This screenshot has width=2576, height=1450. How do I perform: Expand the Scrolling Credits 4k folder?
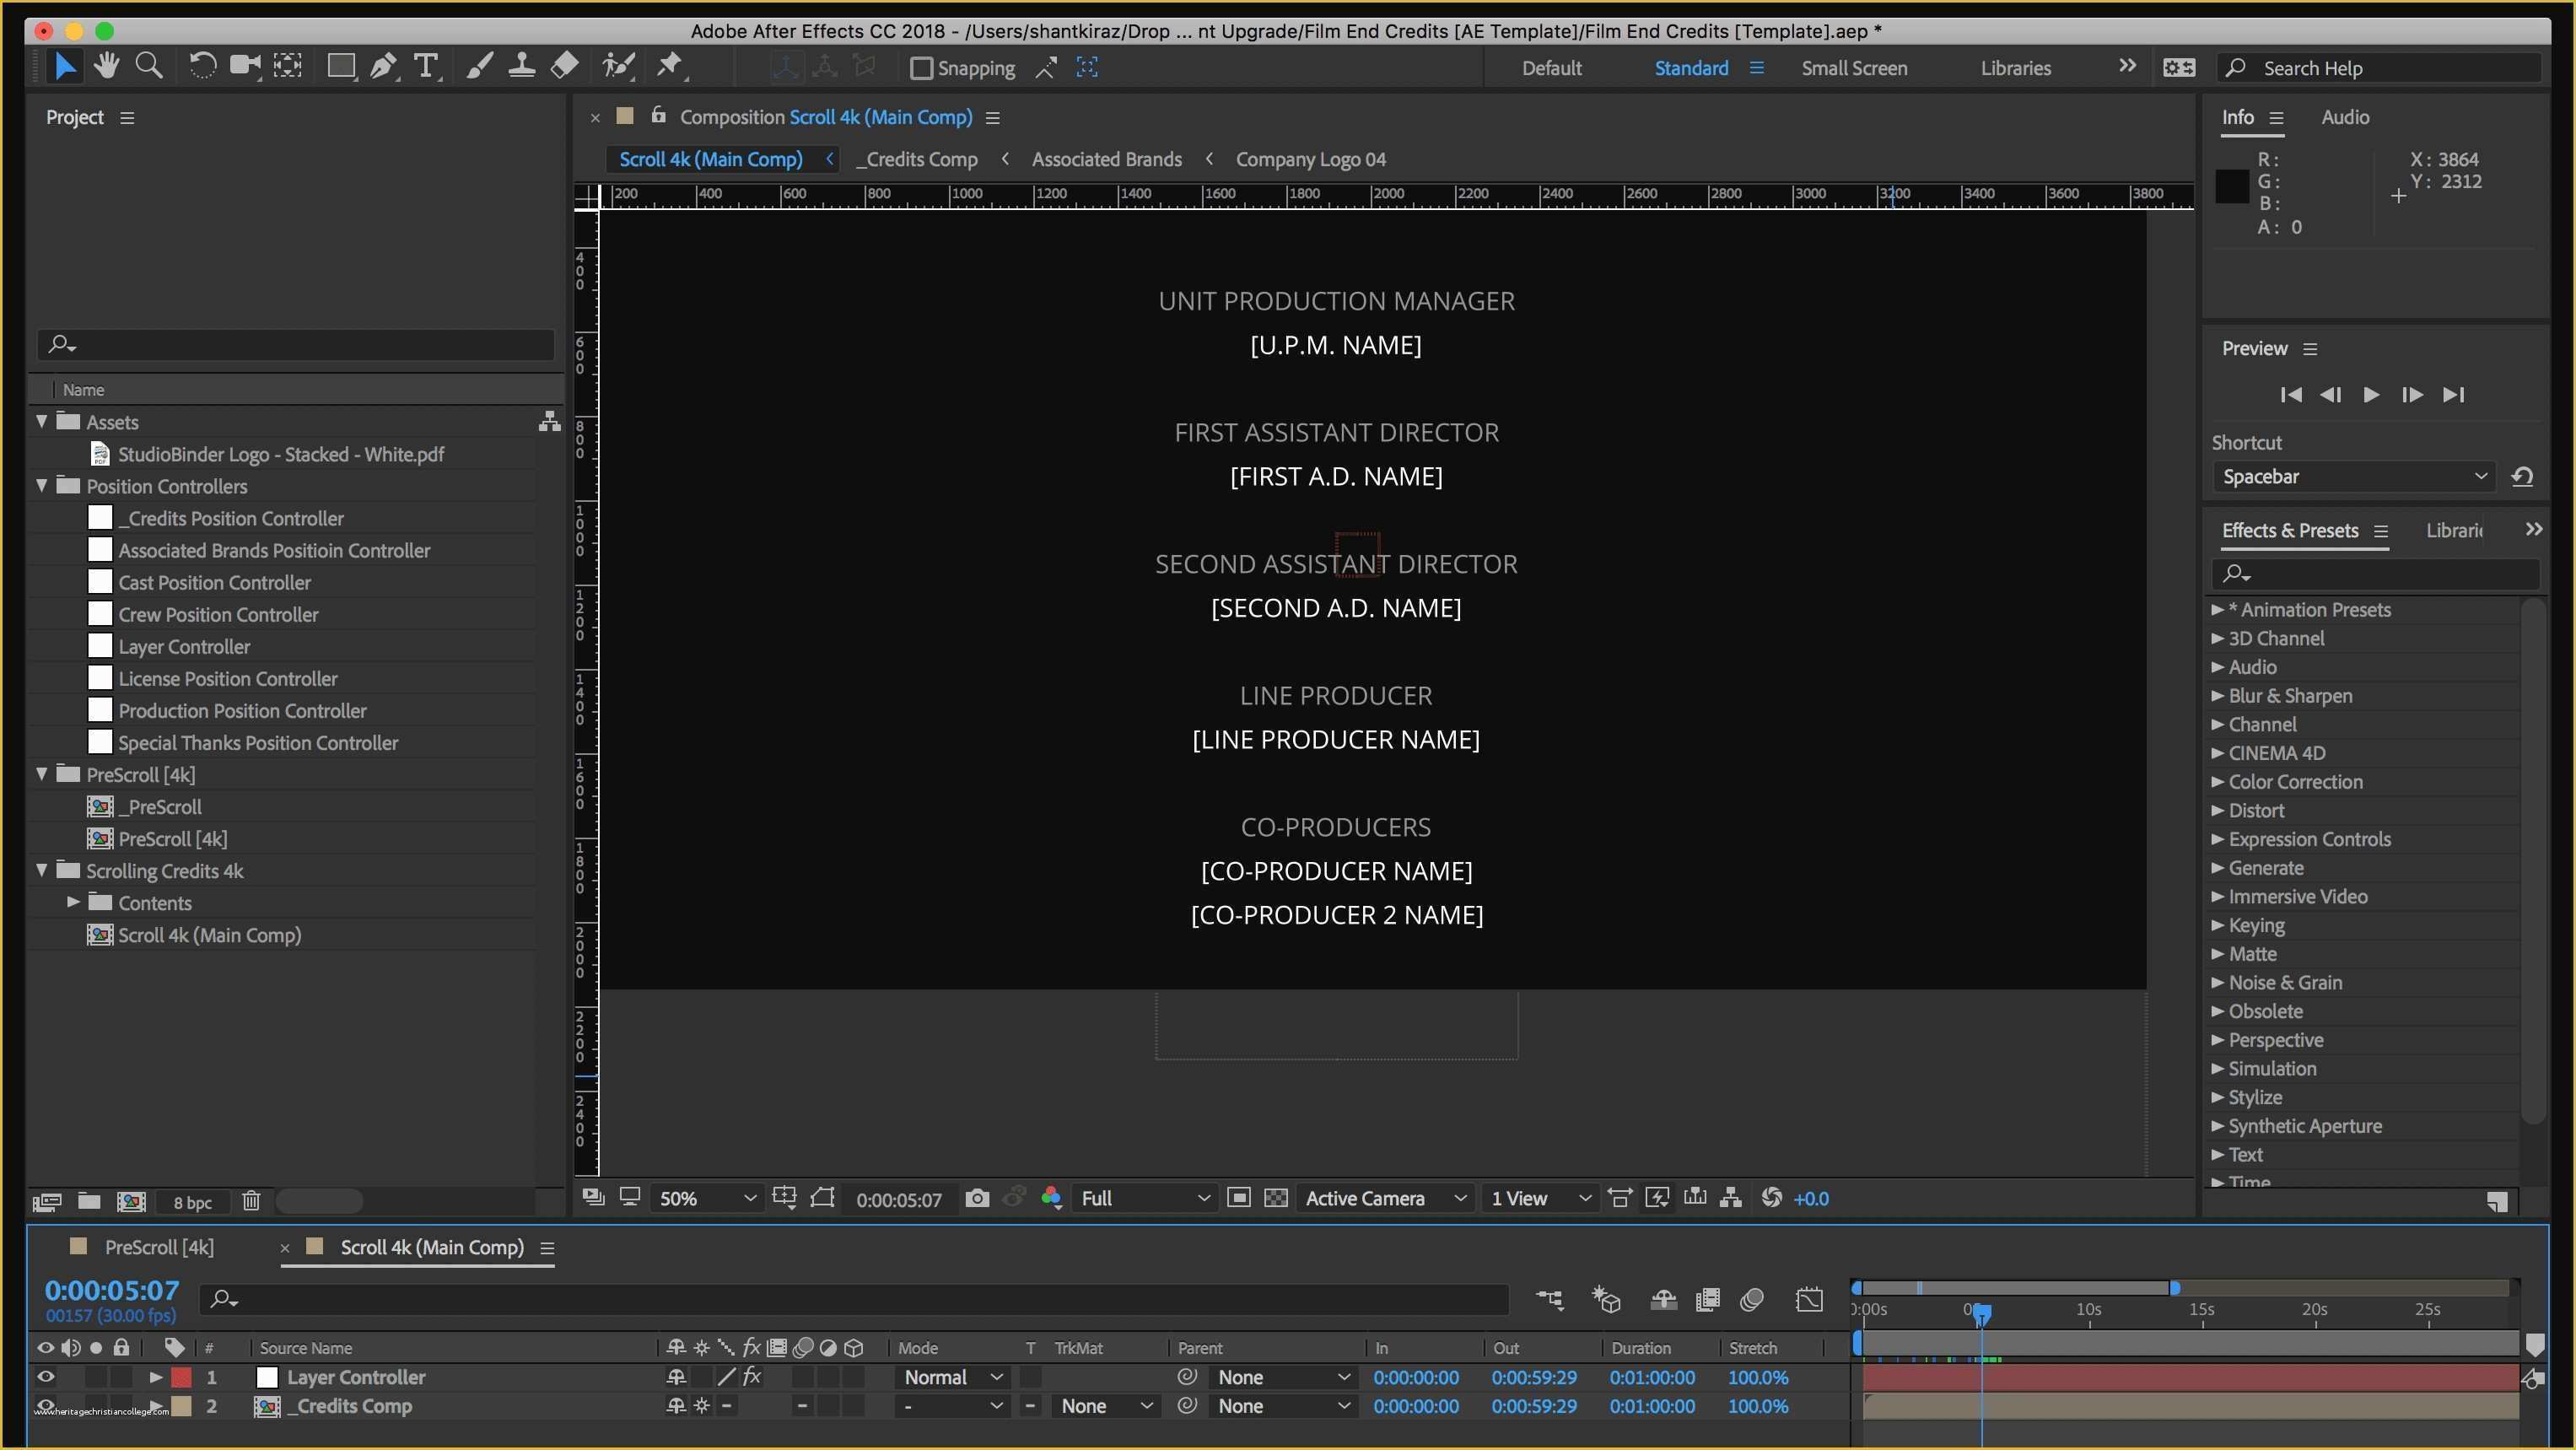pos(39,870)
